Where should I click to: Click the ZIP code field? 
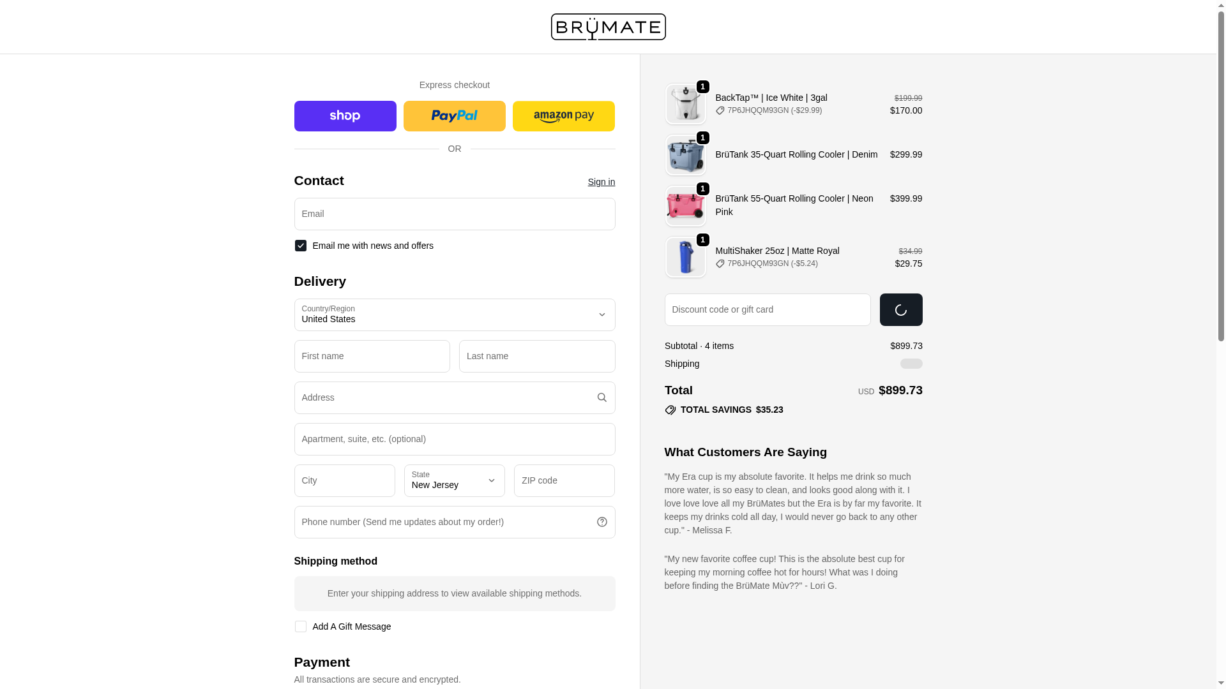[x=564, y=480]
